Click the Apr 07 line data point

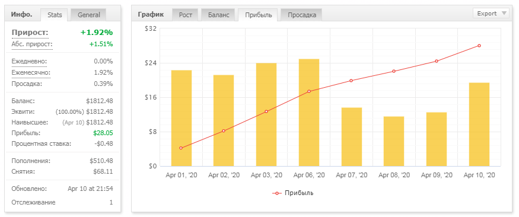[x=351, y=81]
